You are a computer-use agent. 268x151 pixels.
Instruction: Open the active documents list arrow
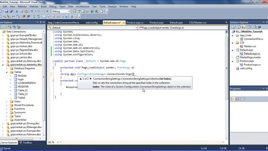pyautogui.click(x=226, y=22)
